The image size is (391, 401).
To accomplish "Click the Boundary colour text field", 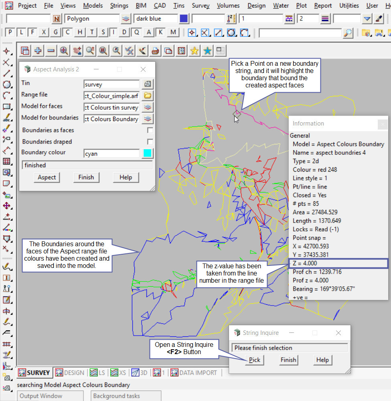I will tap(111, 153).
